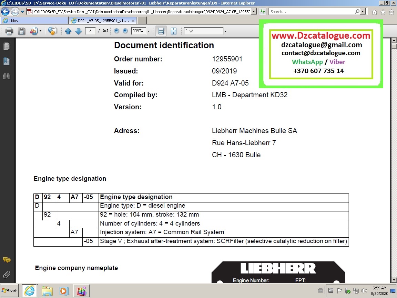Open the search provider dropdown arrow
This screenshot has width=397, height=298.
tap(363, 11)
